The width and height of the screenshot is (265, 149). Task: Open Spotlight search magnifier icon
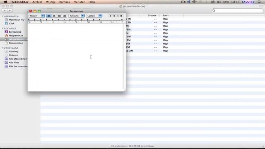coord(259,2)
